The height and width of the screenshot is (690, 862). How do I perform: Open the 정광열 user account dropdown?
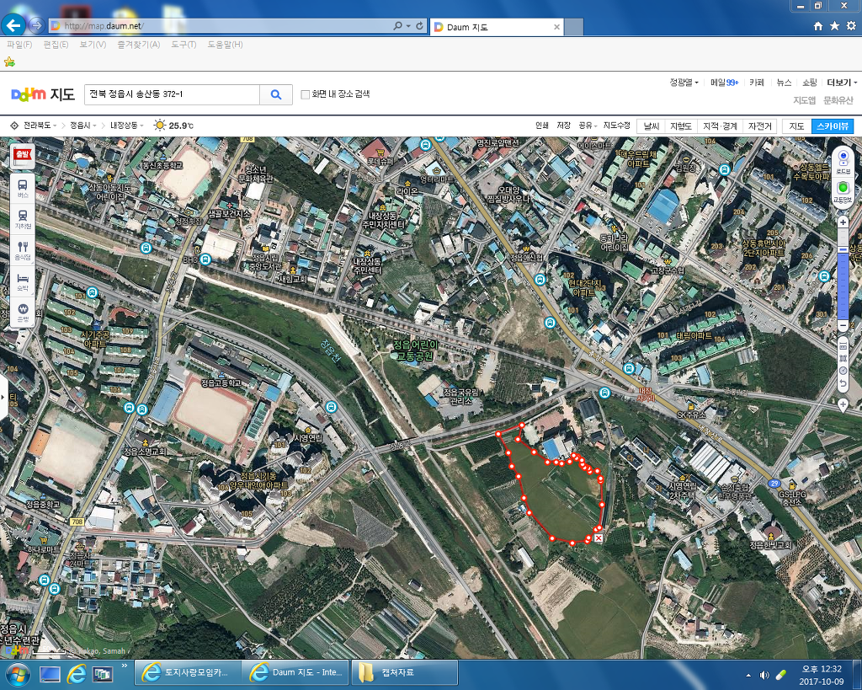click(684, 83)
